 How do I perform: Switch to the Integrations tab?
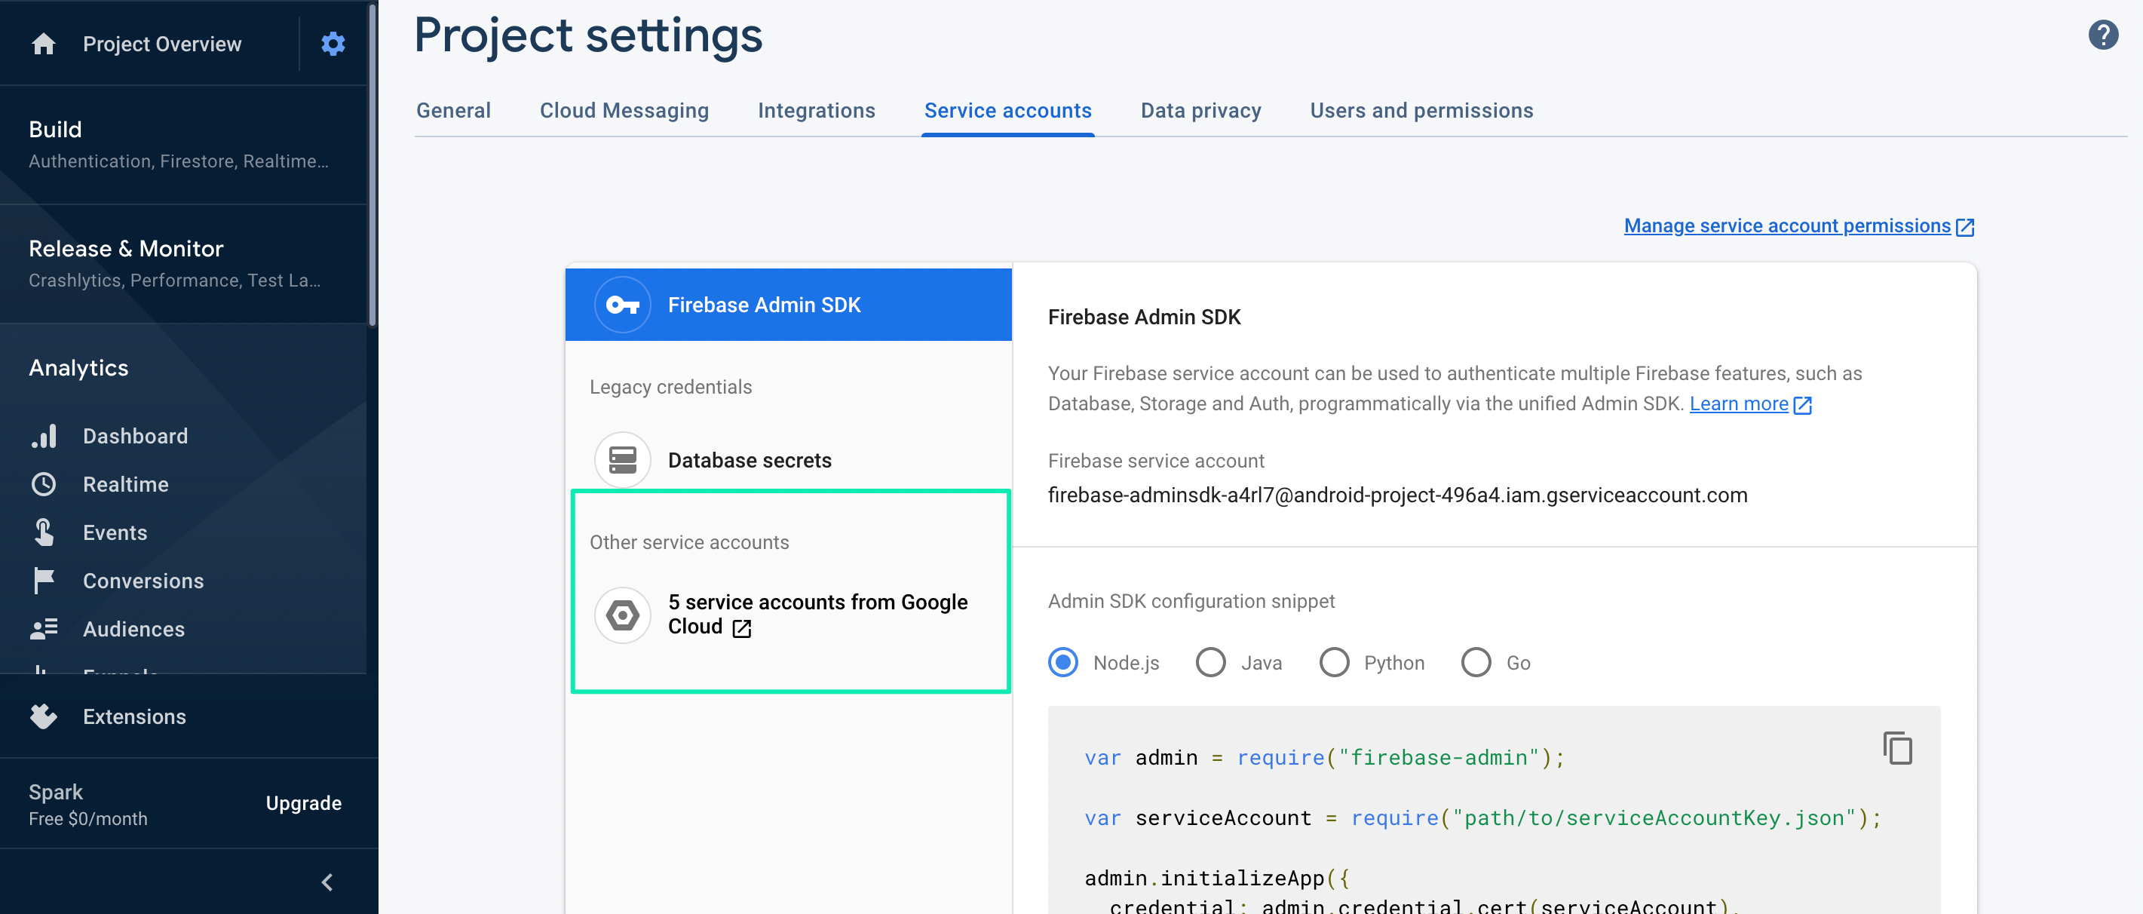[x=816, y=111]
